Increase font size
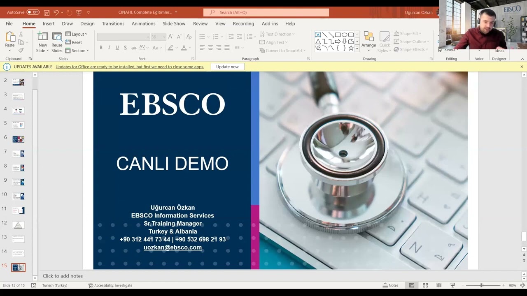This screenshot has height=296, width=527. coord(170,37)
